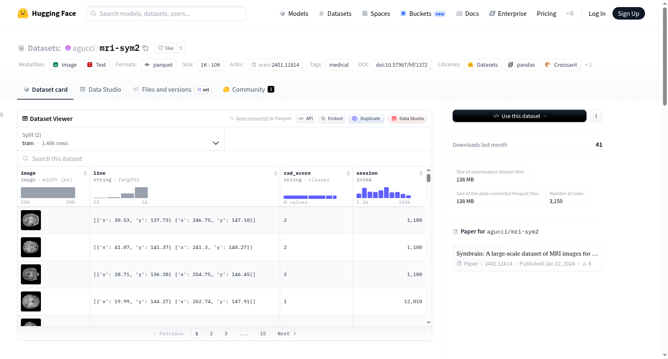The height and width of the screenshot is (359, 668).
Task: Open the arxiv:2401.11814 tag
Action: click(x=275, y=65)
